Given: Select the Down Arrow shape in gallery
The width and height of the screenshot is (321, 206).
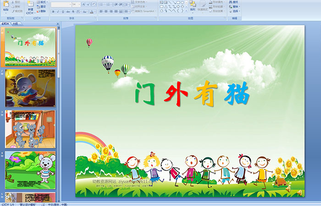Looking at the screenshot, I should [x=182, y=6].
